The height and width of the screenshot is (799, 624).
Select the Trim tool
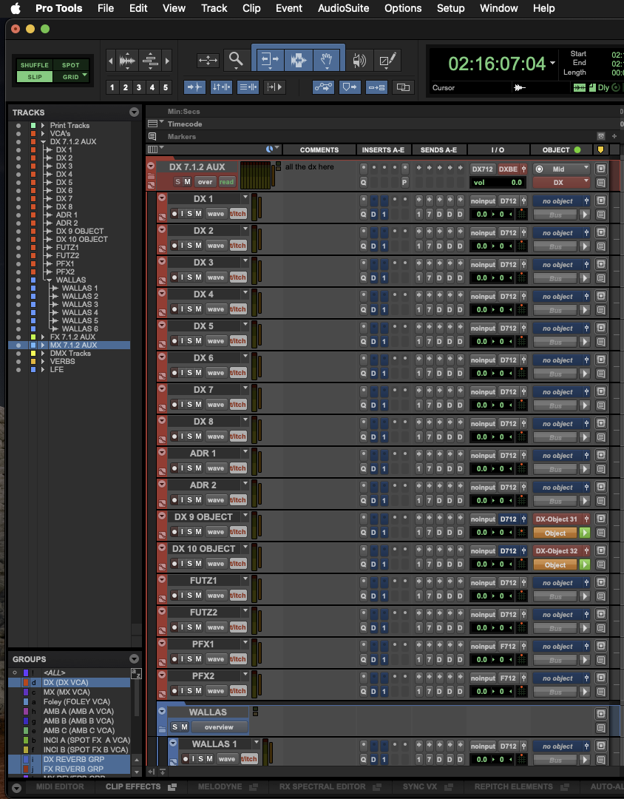coord(270,60)
